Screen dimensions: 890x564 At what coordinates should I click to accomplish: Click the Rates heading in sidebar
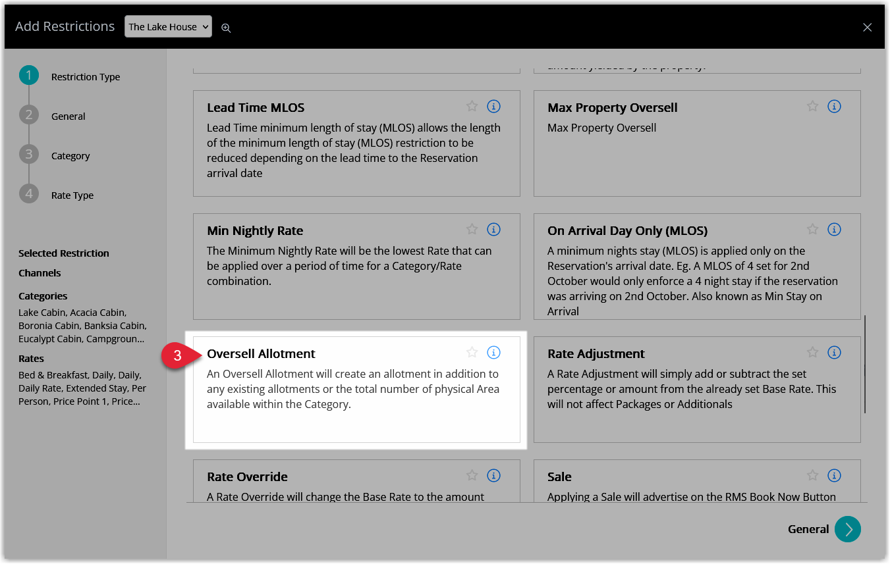31,359
